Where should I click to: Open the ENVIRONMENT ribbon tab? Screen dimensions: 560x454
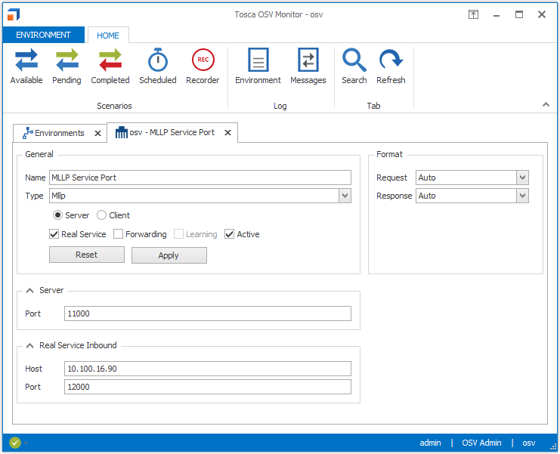tap(43, 35)
